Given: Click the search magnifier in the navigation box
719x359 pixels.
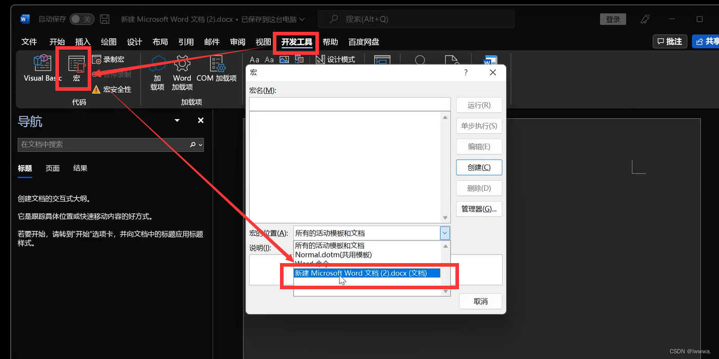Looking at the screenshot, I should (193, 145).
